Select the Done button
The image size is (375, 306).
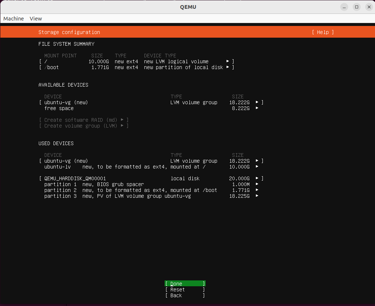point(185,284)
